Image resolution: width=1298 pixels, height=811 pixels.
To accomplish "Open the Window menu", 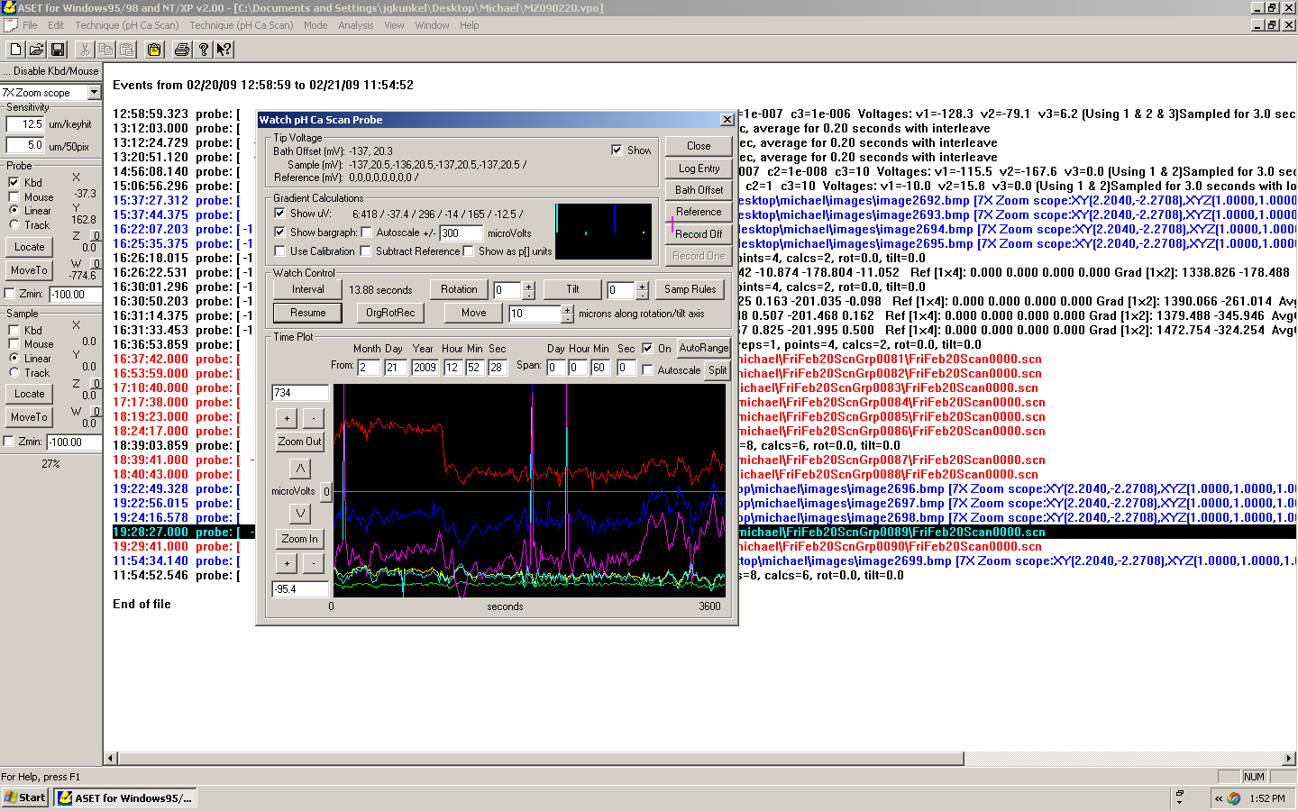I will (432, 25).
